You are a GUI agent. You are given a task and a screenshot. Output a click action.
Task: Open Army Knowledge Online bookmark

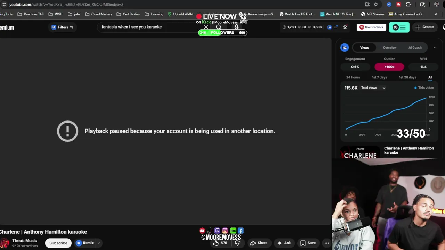point(406,14)
